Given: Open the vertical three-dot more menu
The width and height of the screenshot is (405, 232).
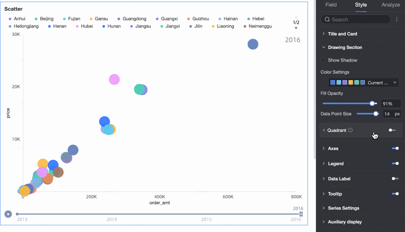Looking at the screenshot, I should (x=397, y=20).
